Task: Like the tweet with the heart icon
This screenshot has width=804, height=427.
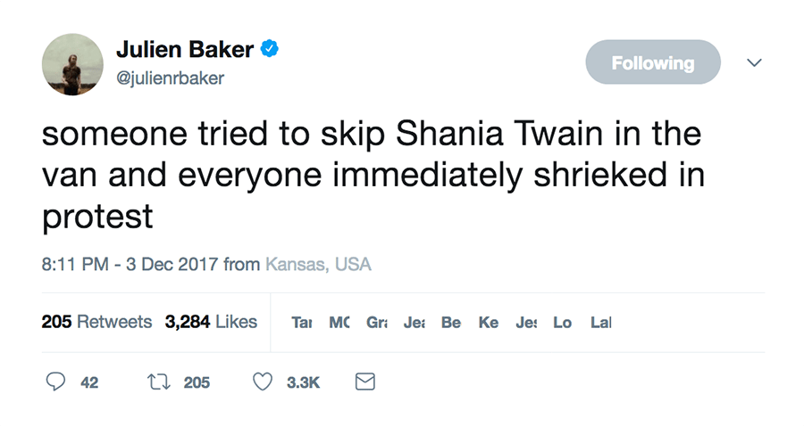Action: [x=262, y=382]
